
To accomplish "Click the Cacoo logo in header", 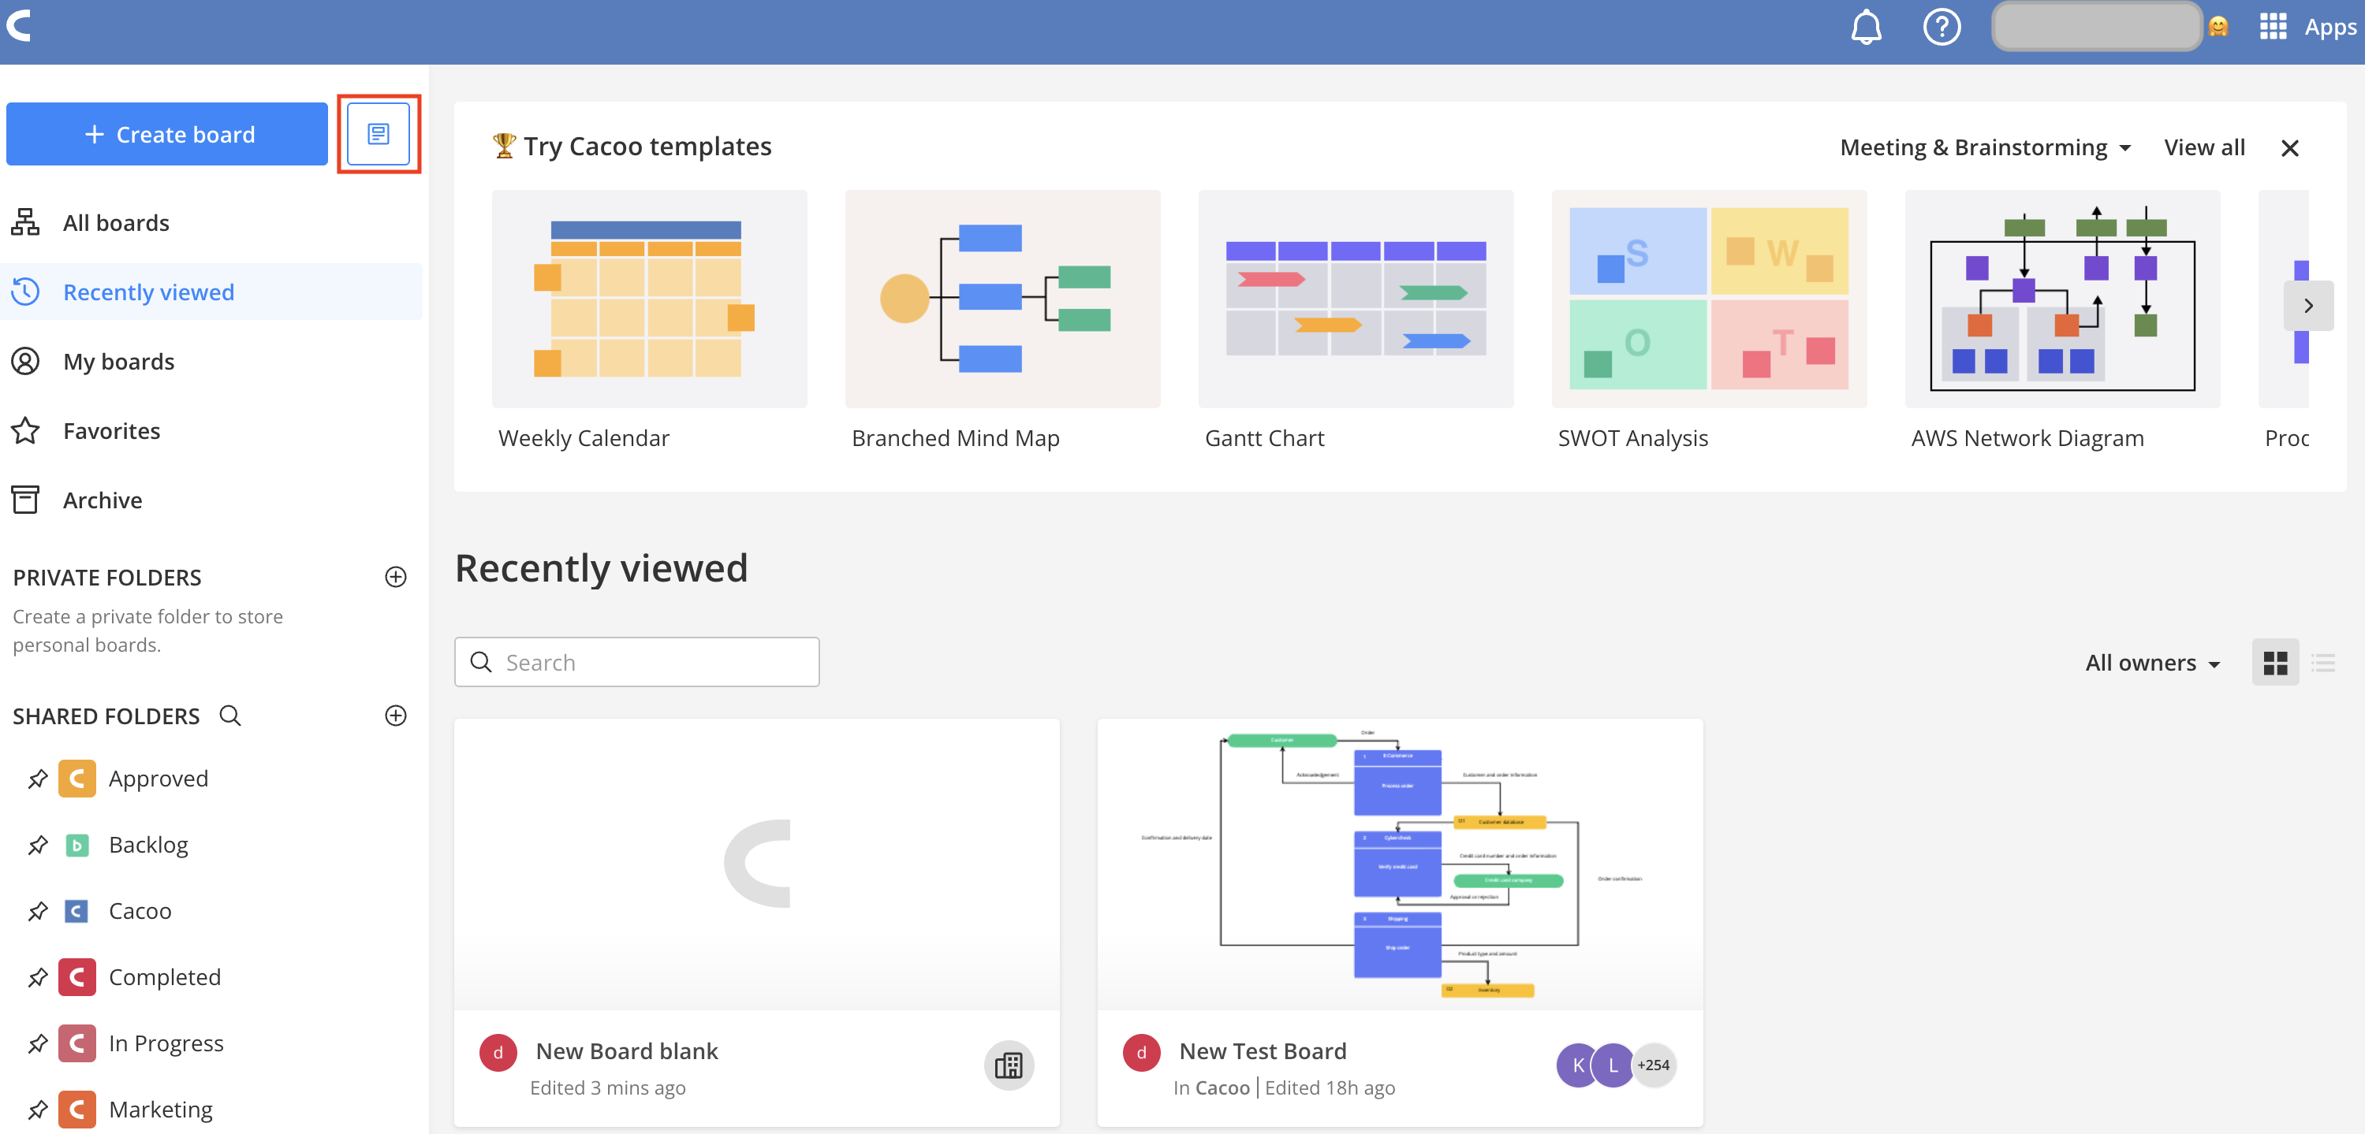I will click(x=19, y=26).
